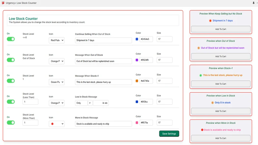This screenshot has width=258, height=145.
Task: Toggle the More Than stock level switch
Action: click(x=11, y=122)
